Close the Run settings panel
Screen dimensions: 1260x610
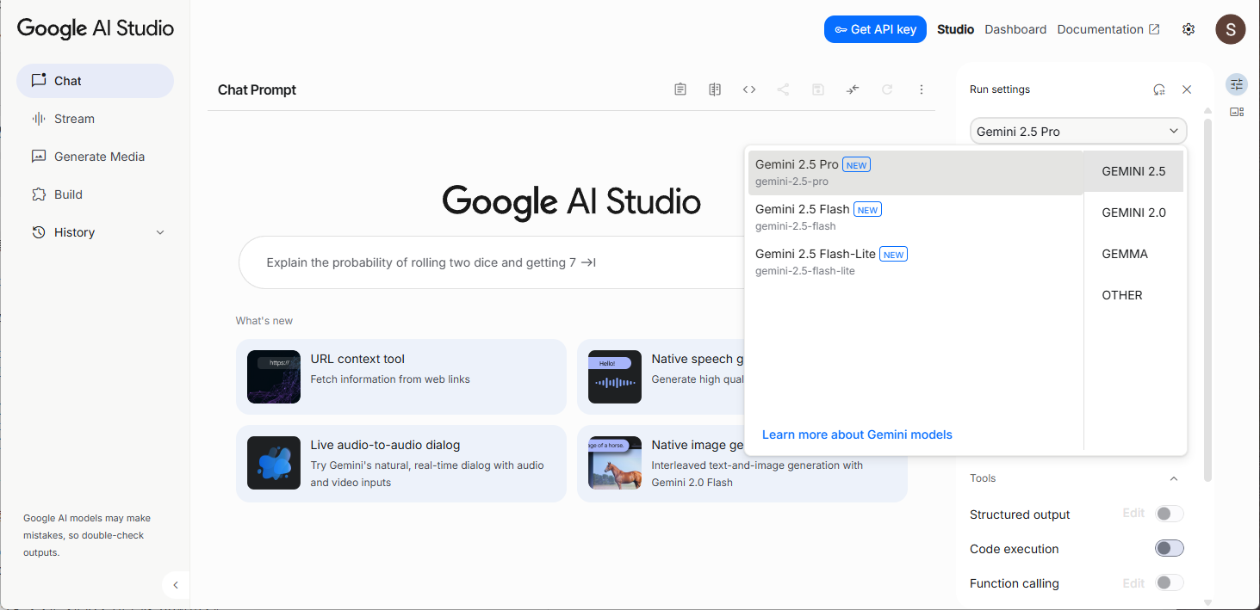coord(1187,89)
